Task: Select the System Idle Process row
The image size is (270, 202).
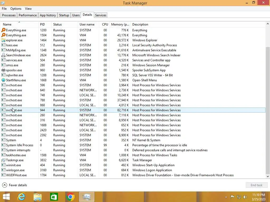Action: [133, 145]
